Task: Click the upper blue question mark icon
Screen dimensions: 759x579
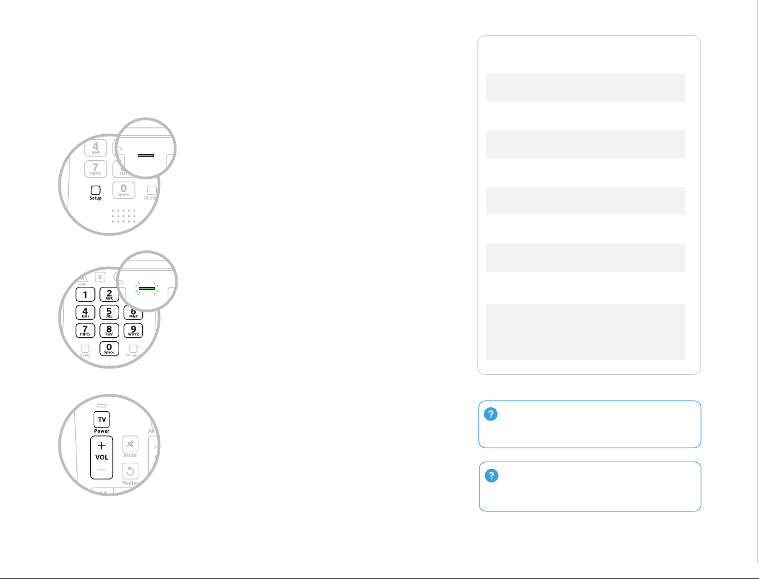Action: point(491,414)
